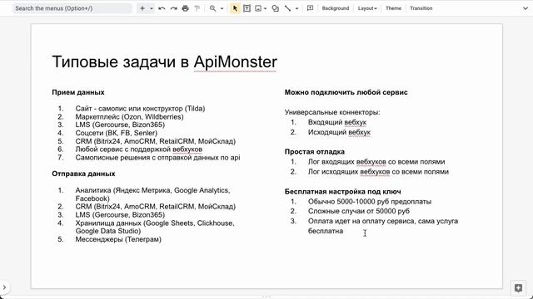Click the text "Универсальные коннекторы:"
Screen dimensions: 533x299
click(332, 112)
